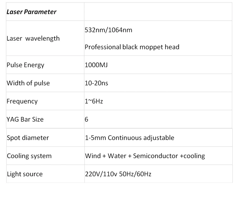Select the "Width of pulse" label
Viewport: 238px width, 200px height.
pyautogui.click(x=28, y=83)
